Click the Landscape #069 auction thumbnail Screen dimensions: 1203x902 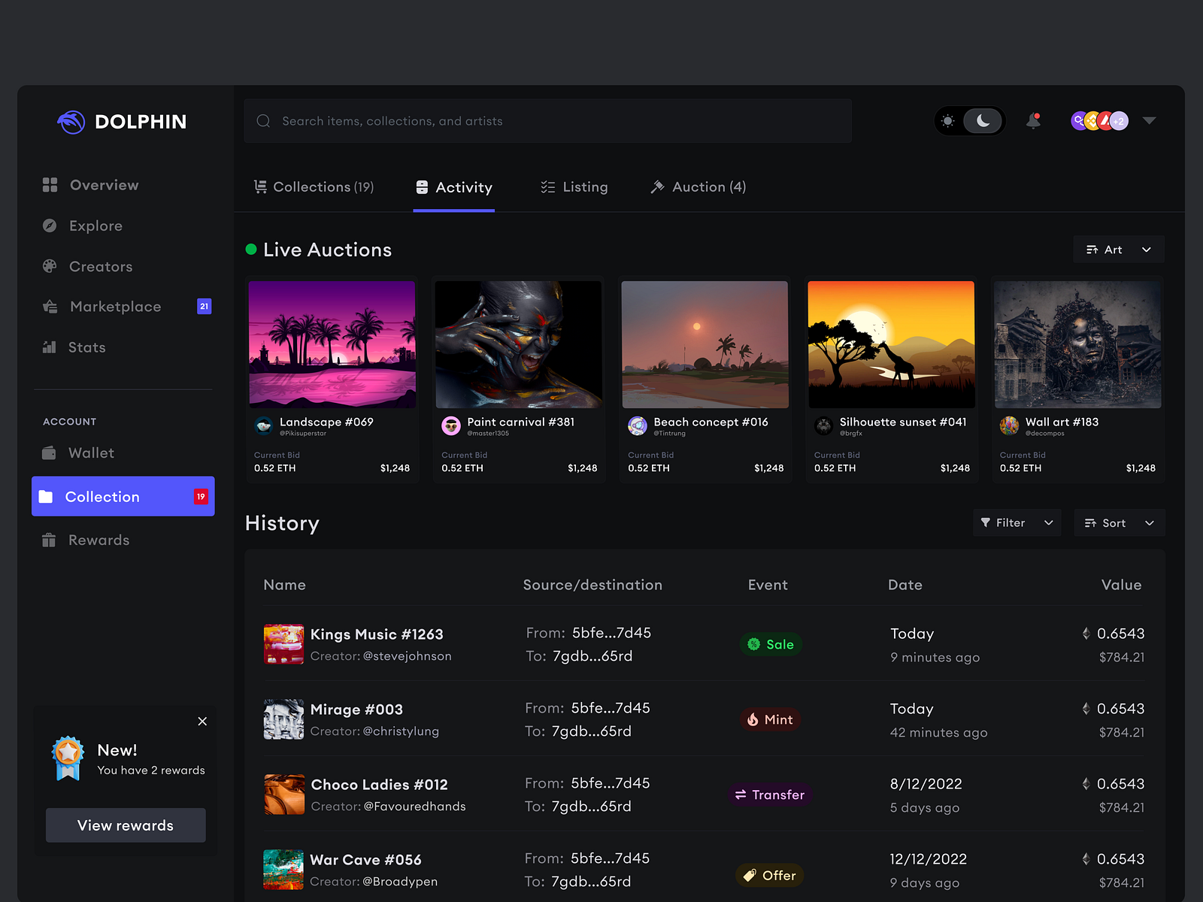332,344
